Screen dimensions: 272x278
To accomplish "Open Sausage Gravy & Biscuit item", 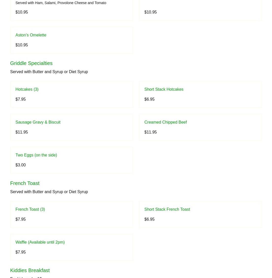I will [x=38, y=122].
